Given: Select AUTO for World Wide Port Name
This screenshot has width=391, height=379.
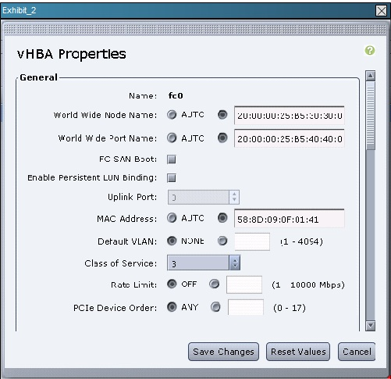Looking at the screenshot, I should (172, 138).
